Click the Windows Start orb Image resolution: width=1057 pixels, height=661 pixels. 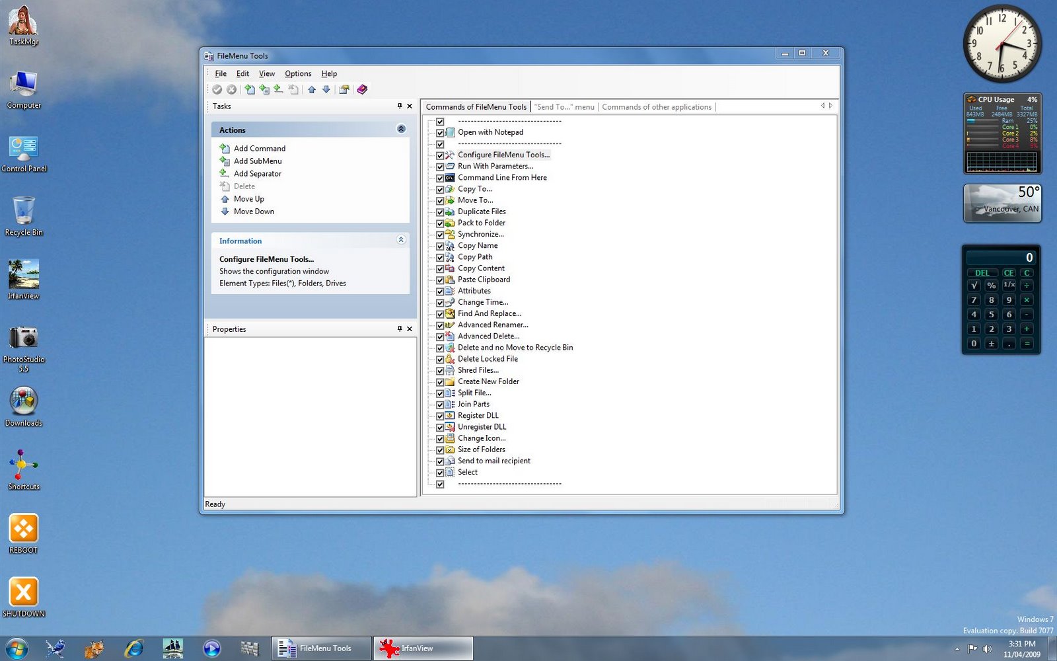click(x=16, y=648)
